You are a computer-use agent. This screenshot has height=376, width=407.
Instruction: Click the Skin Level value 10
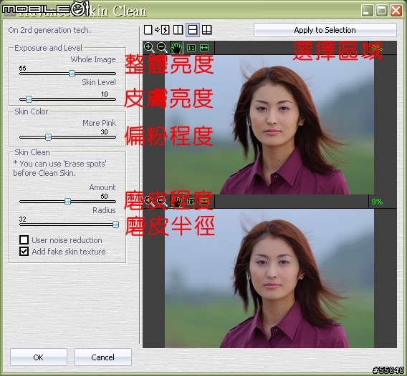tap(105, 94)
